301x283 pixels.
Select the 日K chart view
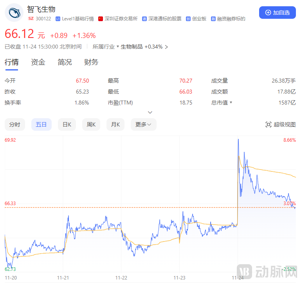67,124
